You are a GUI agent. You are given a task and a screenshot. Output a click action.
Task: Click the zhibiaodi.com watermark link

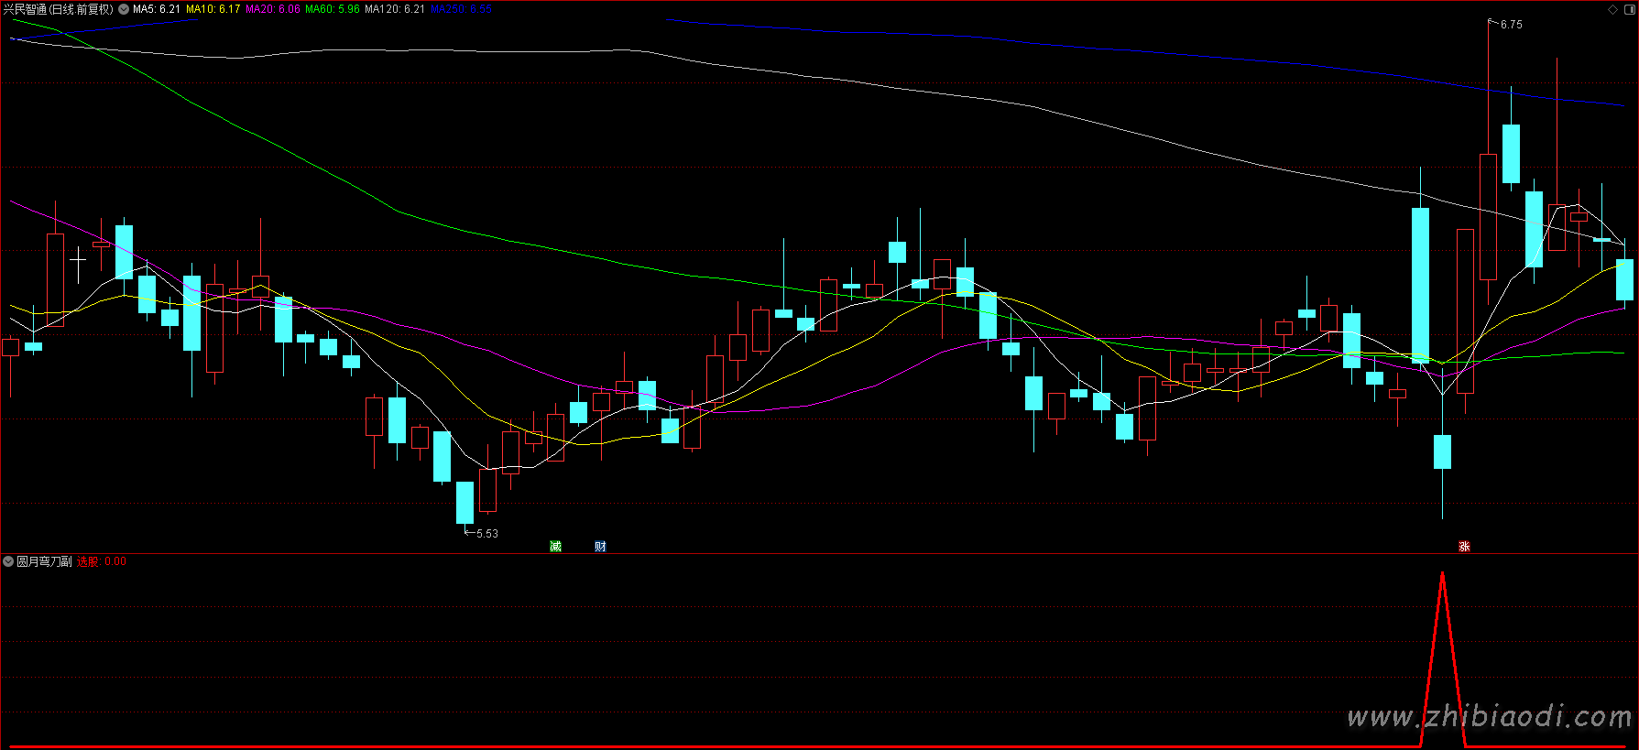coord(1489,717)
